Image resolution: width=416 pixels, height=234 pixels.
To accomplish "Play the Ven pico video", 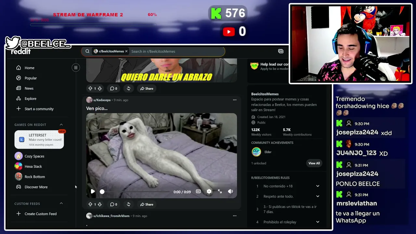I will point(93,191).
